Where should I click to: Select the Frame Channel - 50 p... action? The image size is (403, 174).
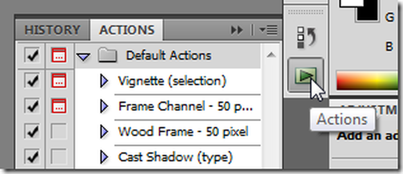tap(185, 106)
